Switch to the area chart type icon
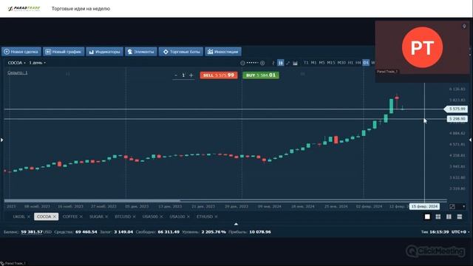This screenshot has height=266, width=473. click(295, 63)
